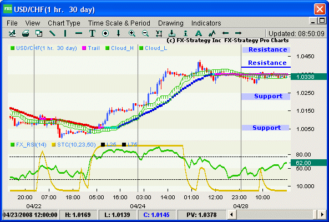
Task: Click the 04/24 date axis label
Action: tap(138, 206)
